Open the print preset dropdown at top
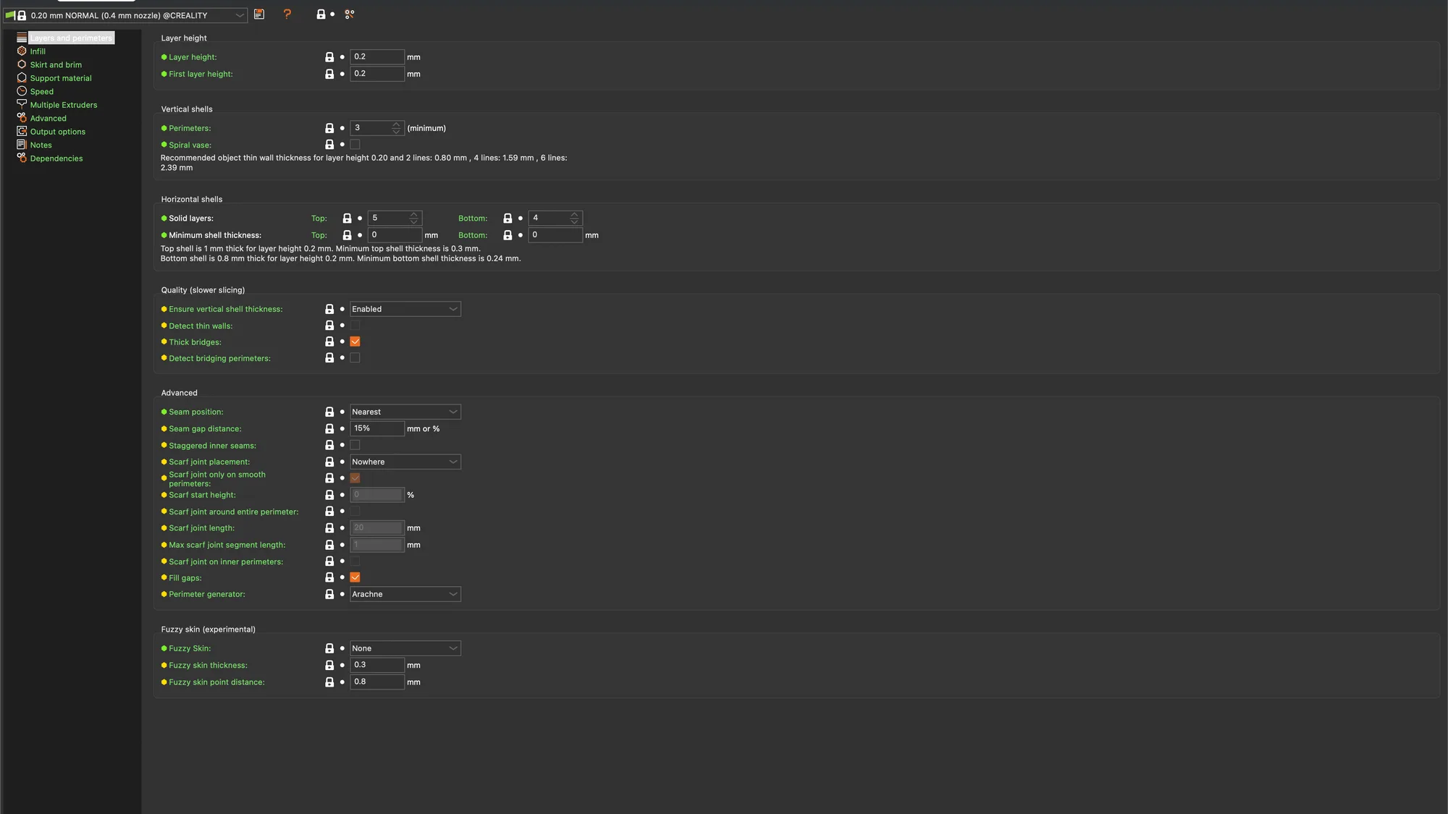This screenshot has height=814, width=1448. tap(125, 15)
